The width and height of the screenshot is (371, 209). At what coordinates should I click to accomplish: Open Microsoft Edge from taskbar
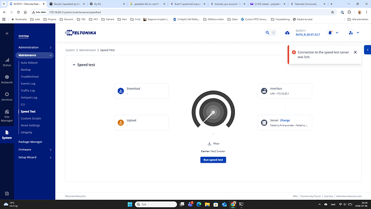tap(199, 204)
